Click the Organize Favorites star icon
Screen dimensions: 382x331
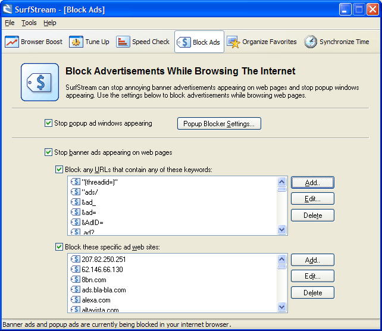(x=233, y=42)
